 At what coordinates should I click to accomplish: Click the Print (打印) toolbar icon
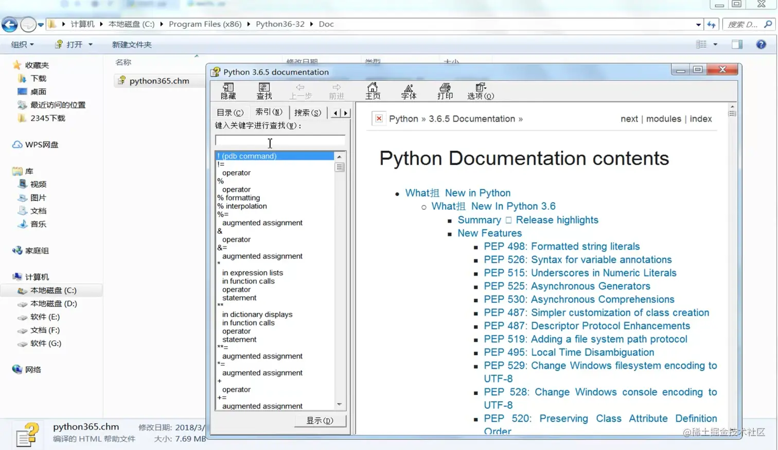coord(445,91)
